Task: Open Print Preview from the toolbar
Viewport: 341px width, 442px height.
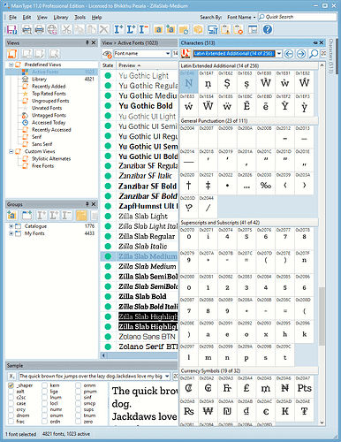Action: [x=27, y=29]
